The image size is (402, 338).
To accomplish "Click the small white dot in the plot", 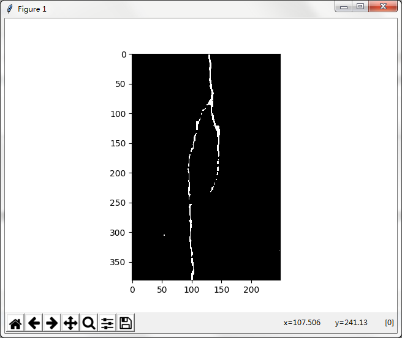I will tap(164, 235).
